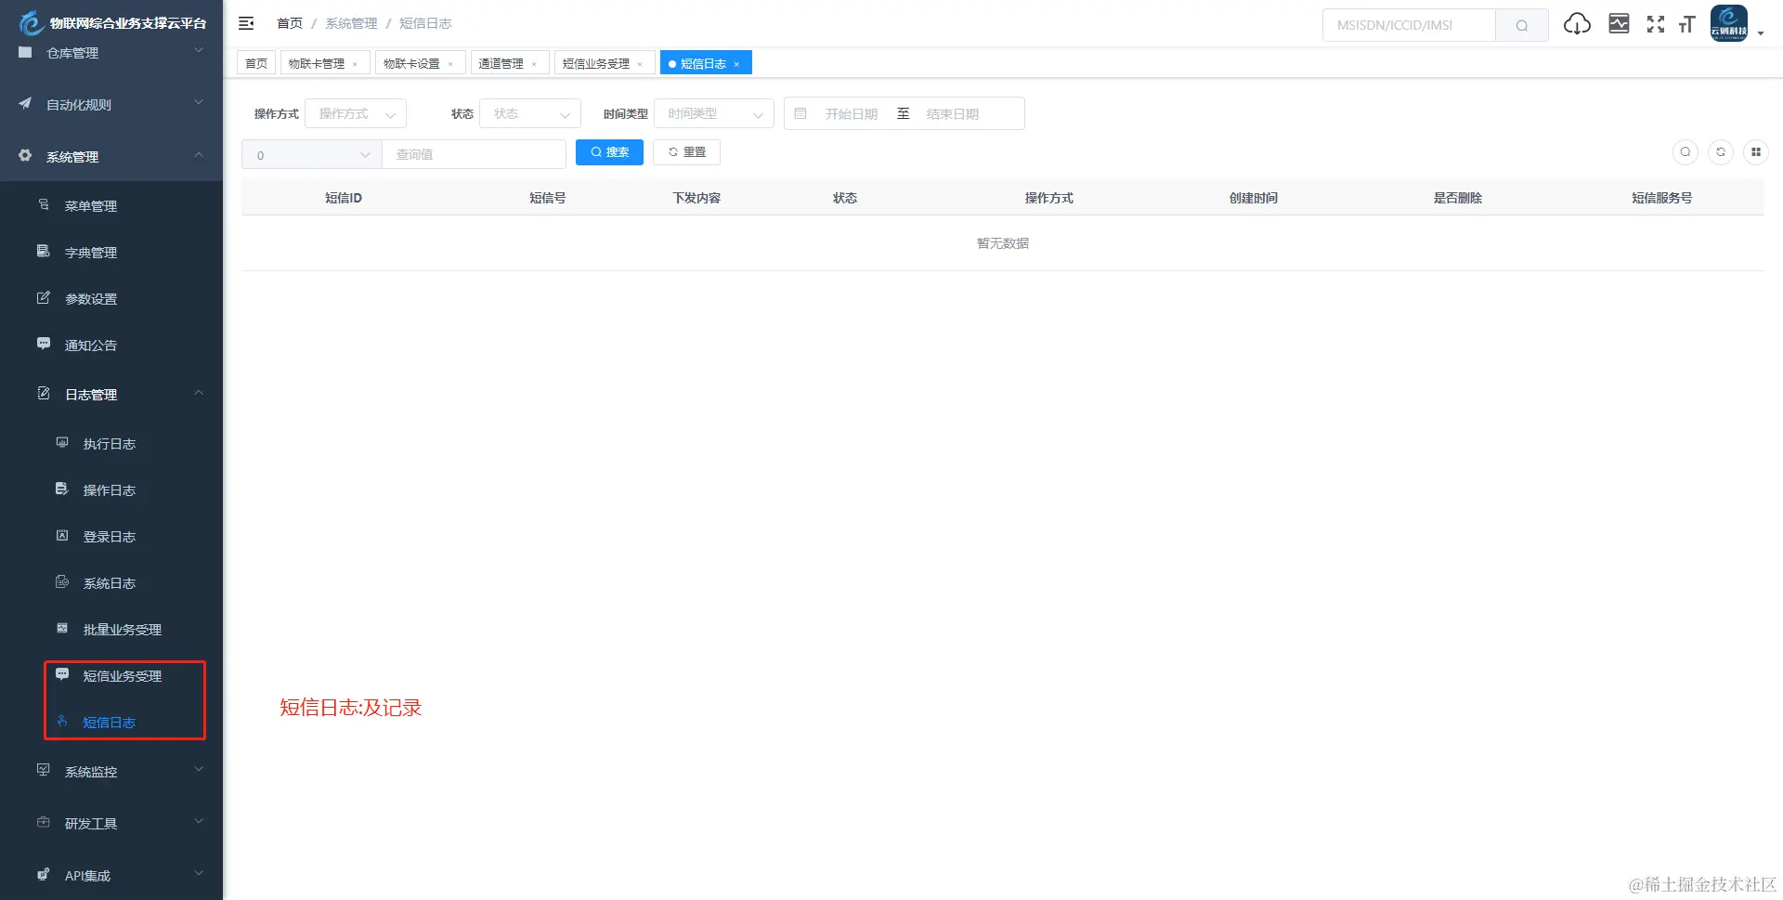
Task: Click the 查询值 input field
Action: tap(474, 154)
